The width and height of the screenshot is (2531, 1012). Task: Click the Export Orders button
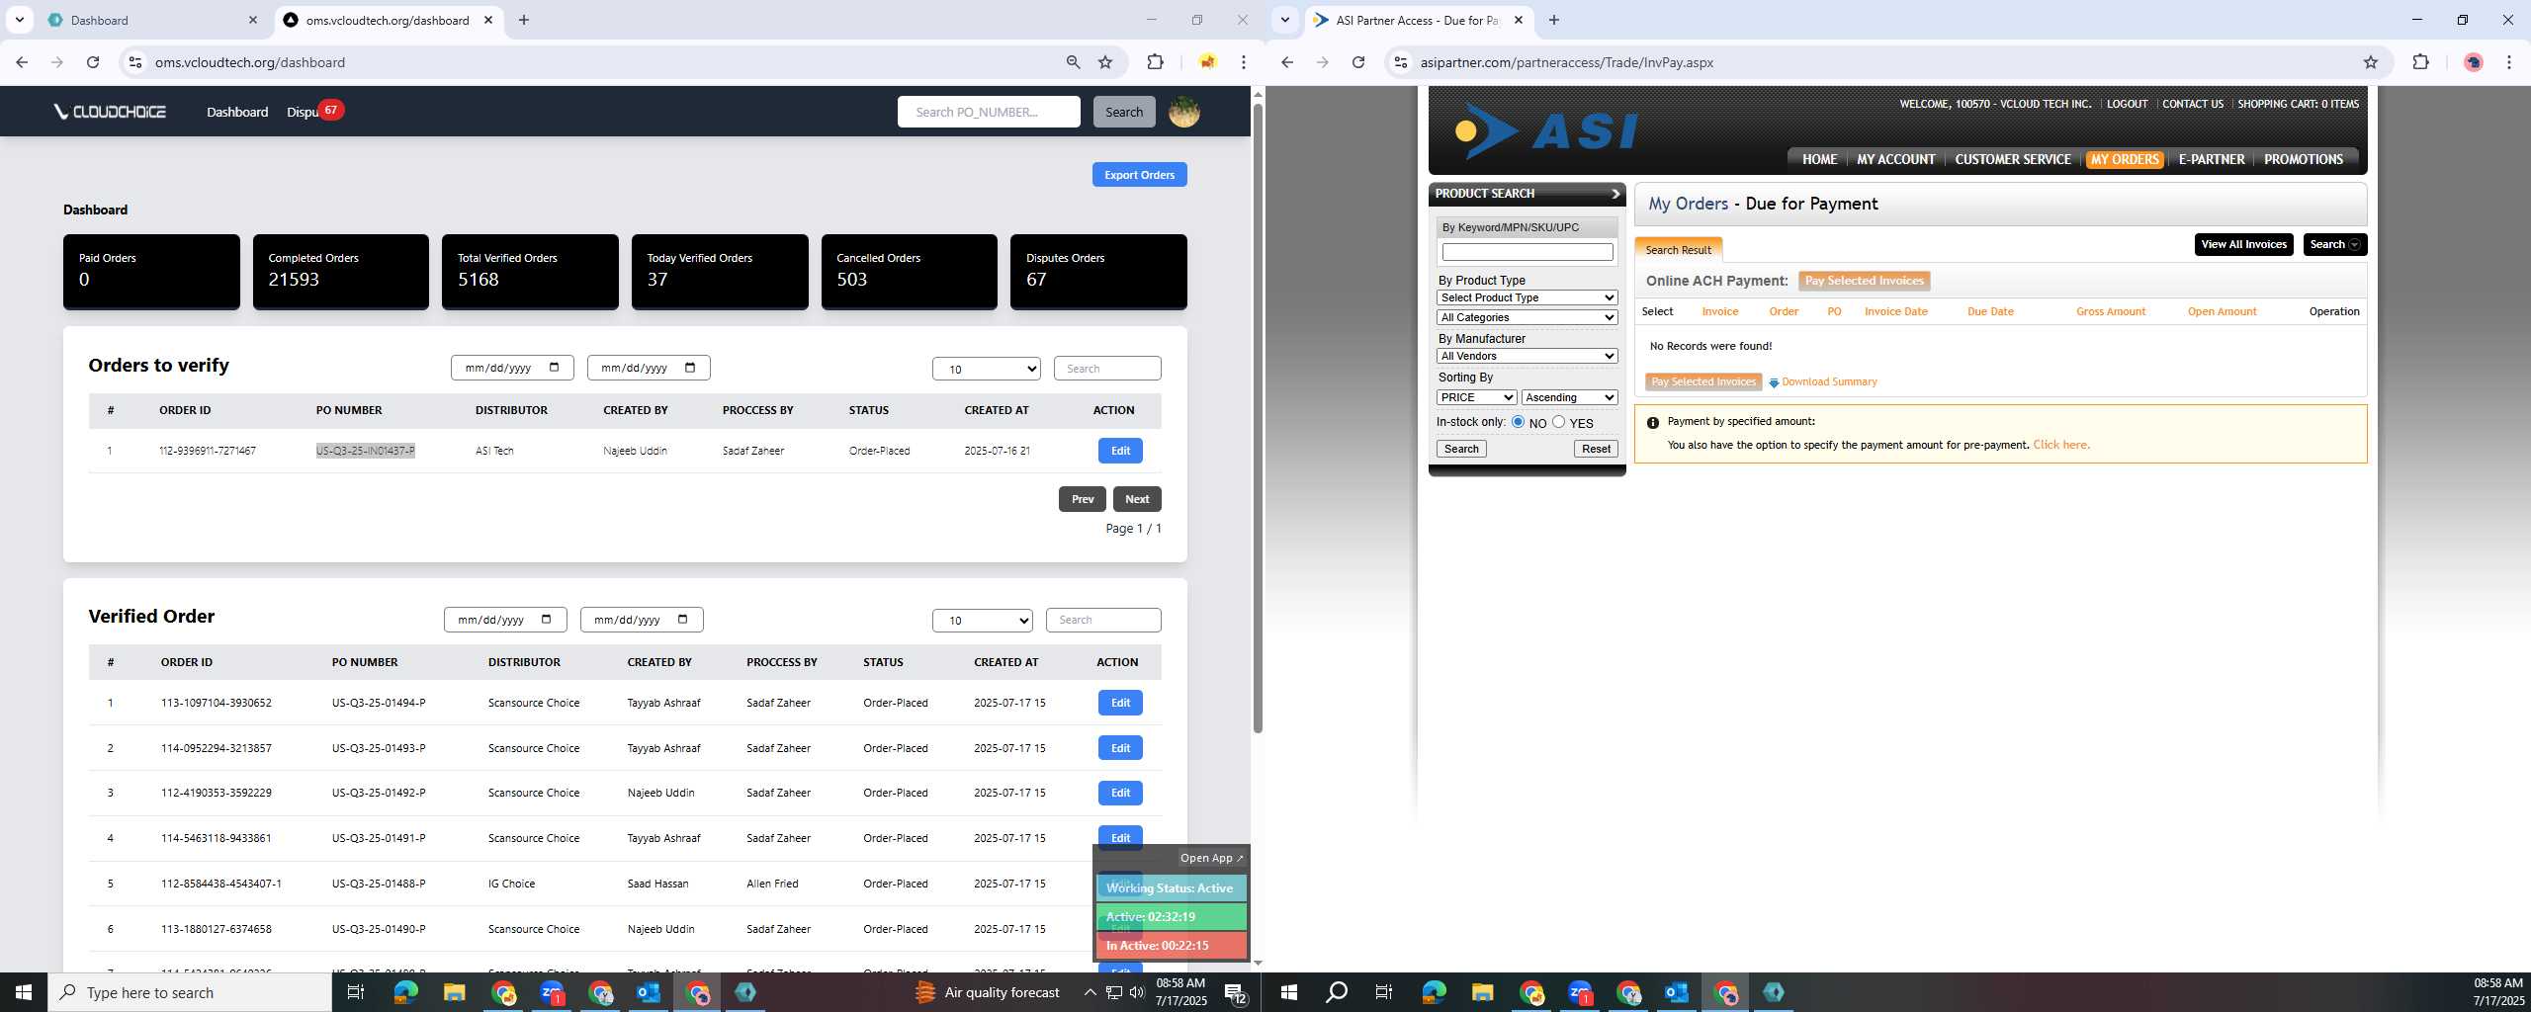pos(1139,175)
